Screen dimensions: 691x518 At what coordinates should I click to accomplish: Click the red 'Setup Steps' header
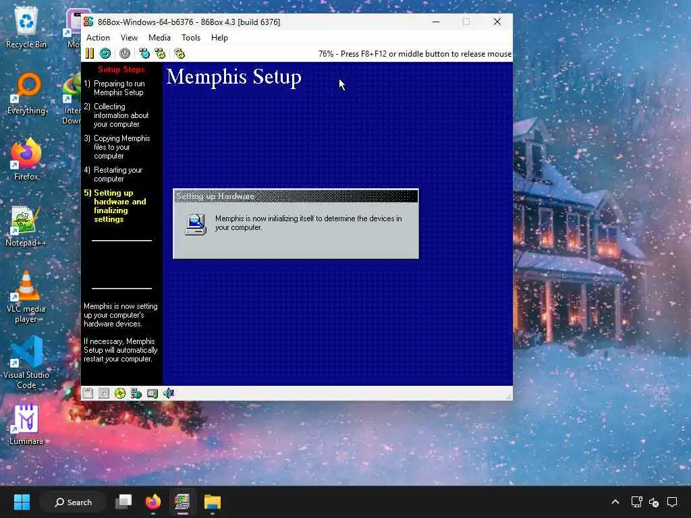tap(121, 69)
